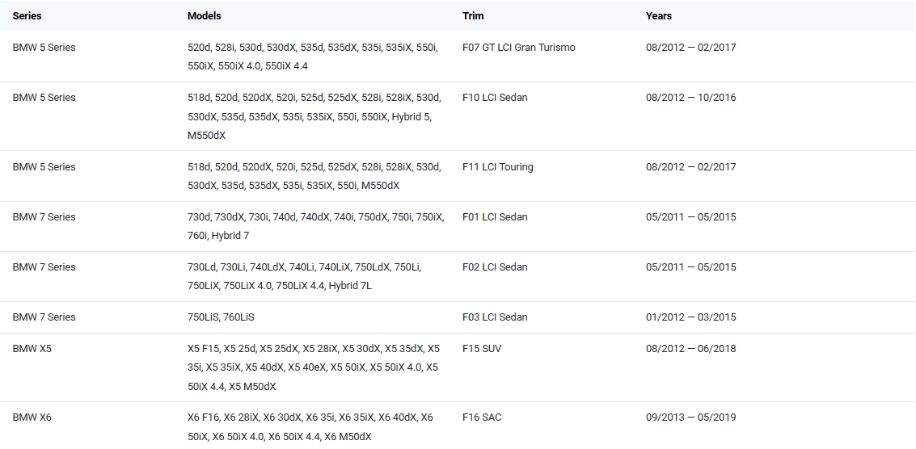The width and height of the screenshot is (916, 449).
Task: Click the Series column header
Action: point(27,15)
